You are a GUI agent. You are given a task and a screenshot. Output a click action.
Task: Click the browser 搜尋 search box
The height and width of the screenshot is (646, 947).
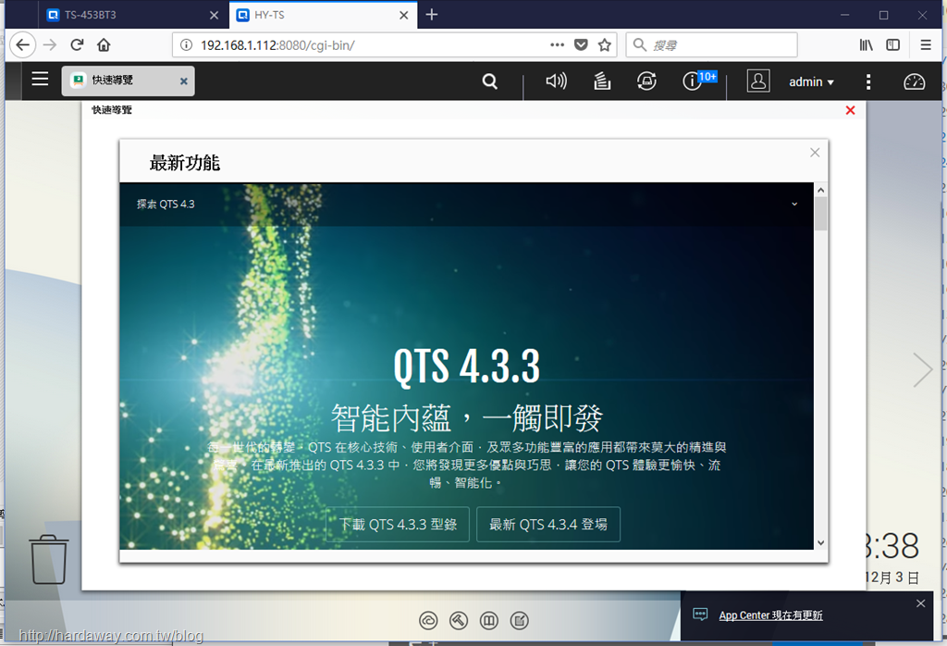click(711, 44)
